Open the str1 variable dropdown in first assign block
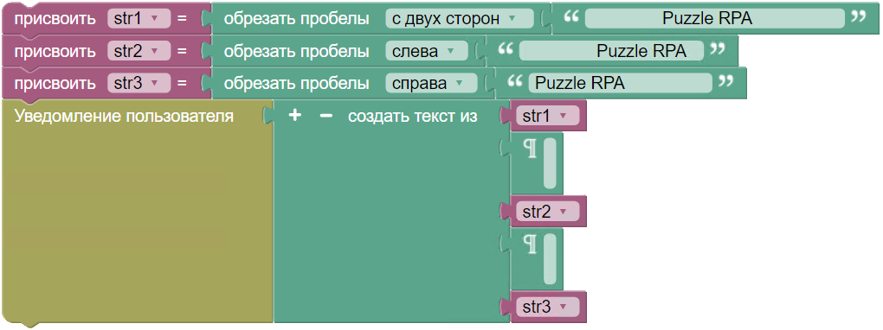Image resolution: width=883 pixels, height=330 pixels. tap(139, 18)
